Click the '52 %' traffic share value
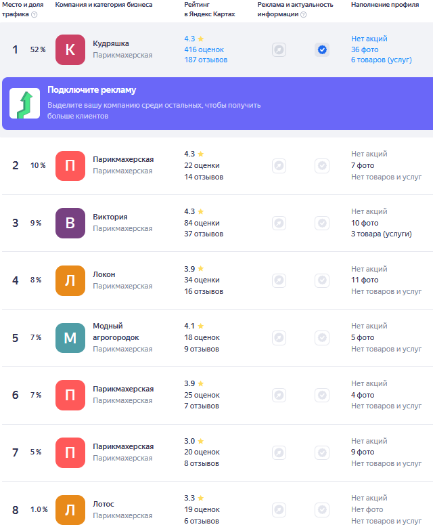Viewport: 433px width, 531px height. 38,50
